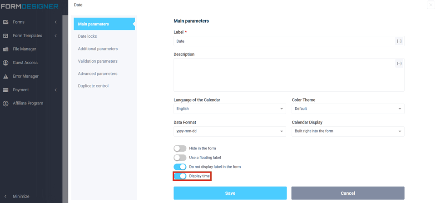Open the Language of the Calendar dropdown

tap(229, 109)
